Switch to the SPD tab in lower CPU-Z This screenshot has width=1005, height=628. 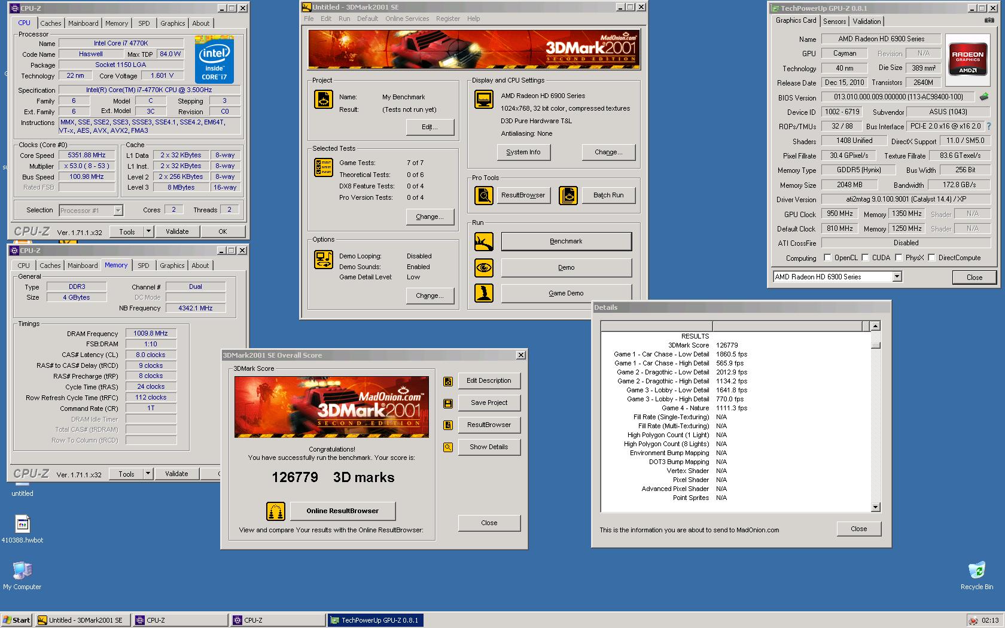144,266
